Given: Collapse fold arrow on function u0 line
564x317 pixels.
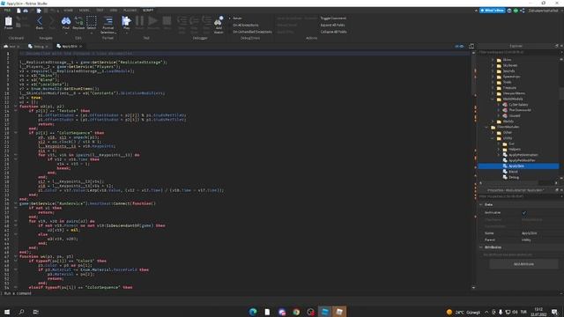Looking at the screenshot, I should 16,107.
